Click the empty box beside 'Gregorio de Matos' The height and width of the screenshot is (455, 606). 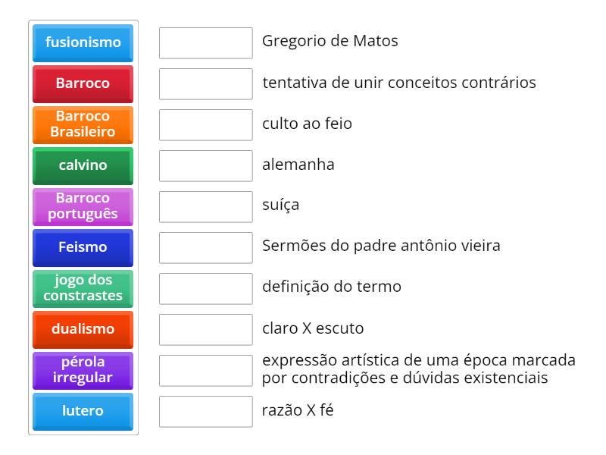point(205,42)
